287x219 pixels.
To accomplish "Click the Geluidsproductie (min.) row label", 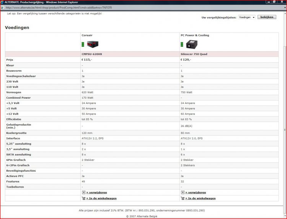I will (x=18, y=126).
